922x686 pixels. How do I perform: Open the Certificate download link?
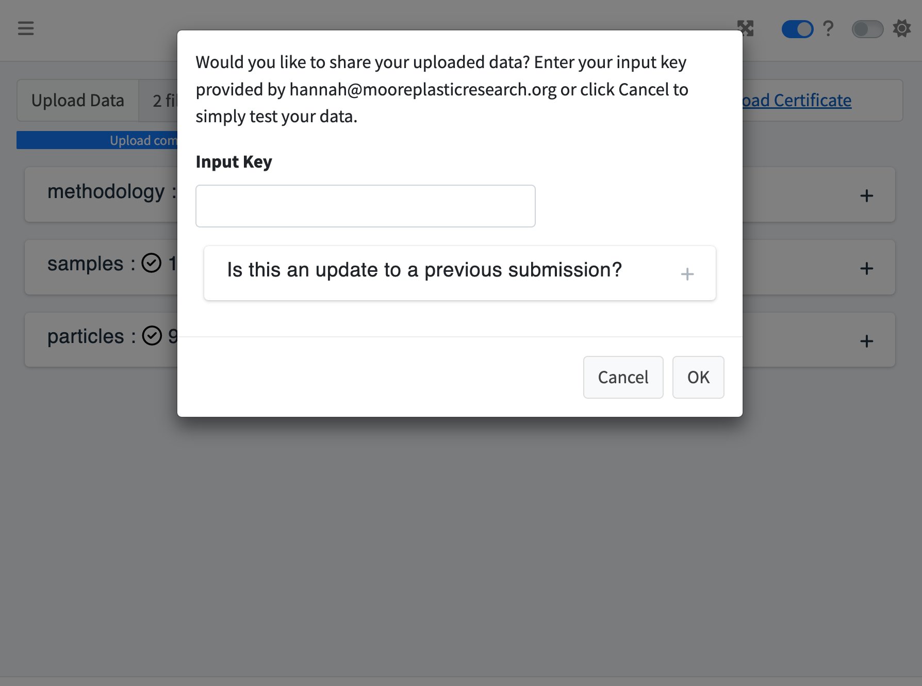[797, 101]
